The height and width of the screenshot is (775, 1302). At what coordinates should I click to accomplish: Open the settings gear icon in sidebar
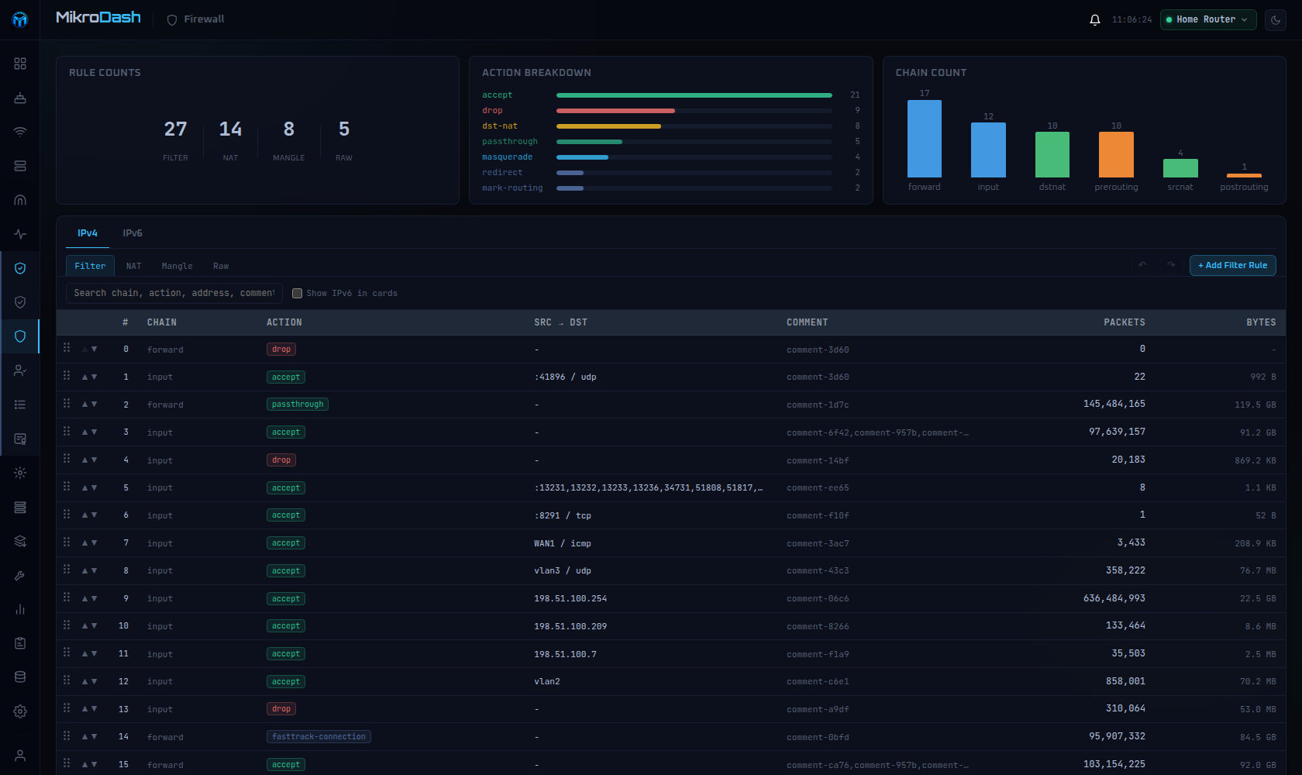tap(20, 711)
